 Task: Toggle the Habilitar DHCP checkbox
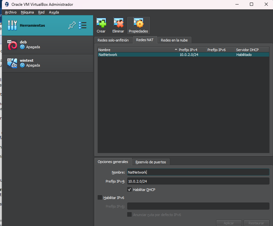click(x=129, y=189)
